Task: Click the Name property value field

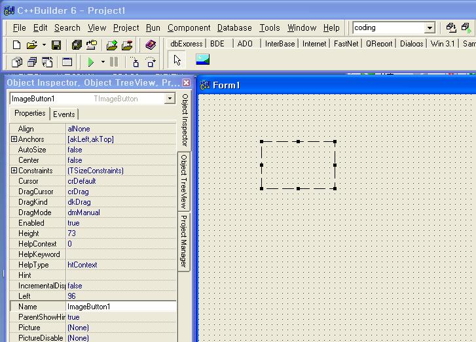Action: [x=121, y=307]
